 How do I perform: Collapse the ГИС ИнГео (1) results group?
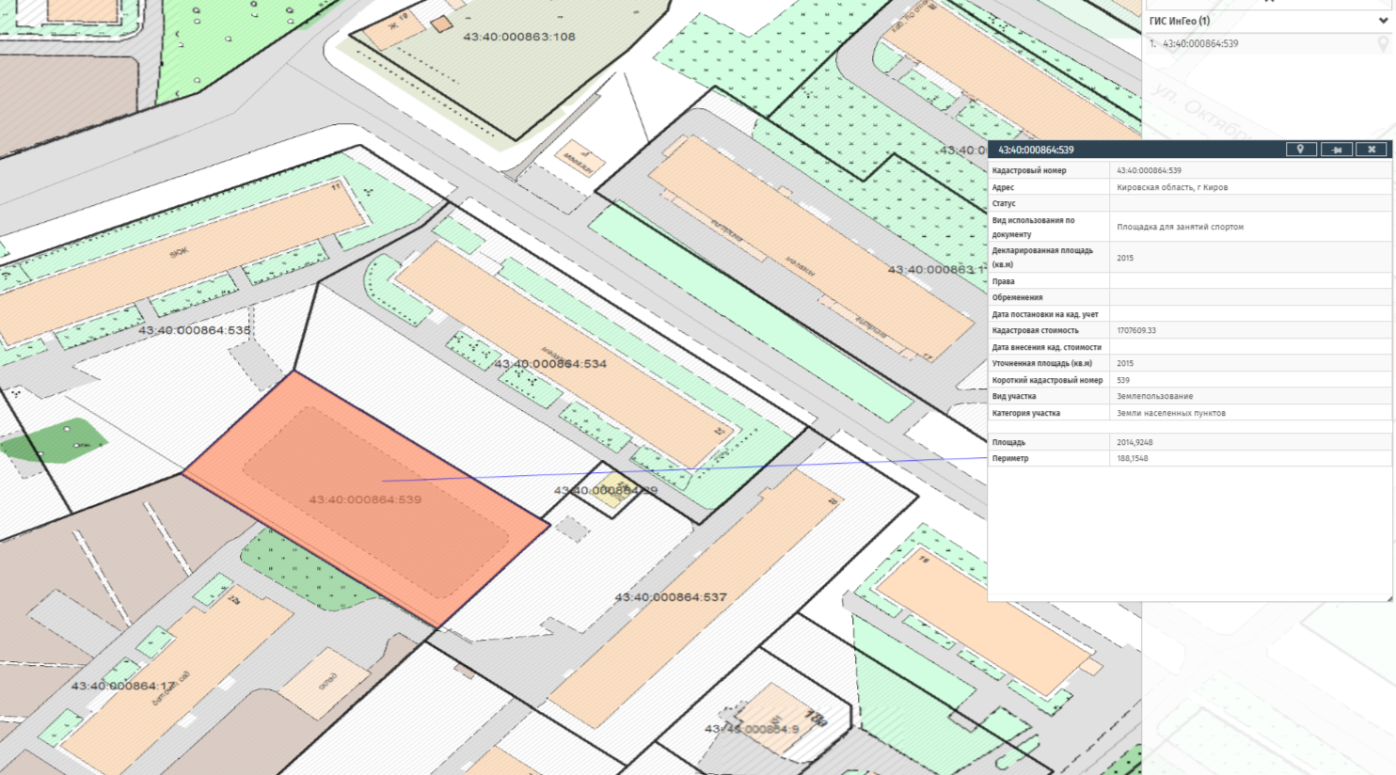pyautogui.click(x=1383, y=21)
